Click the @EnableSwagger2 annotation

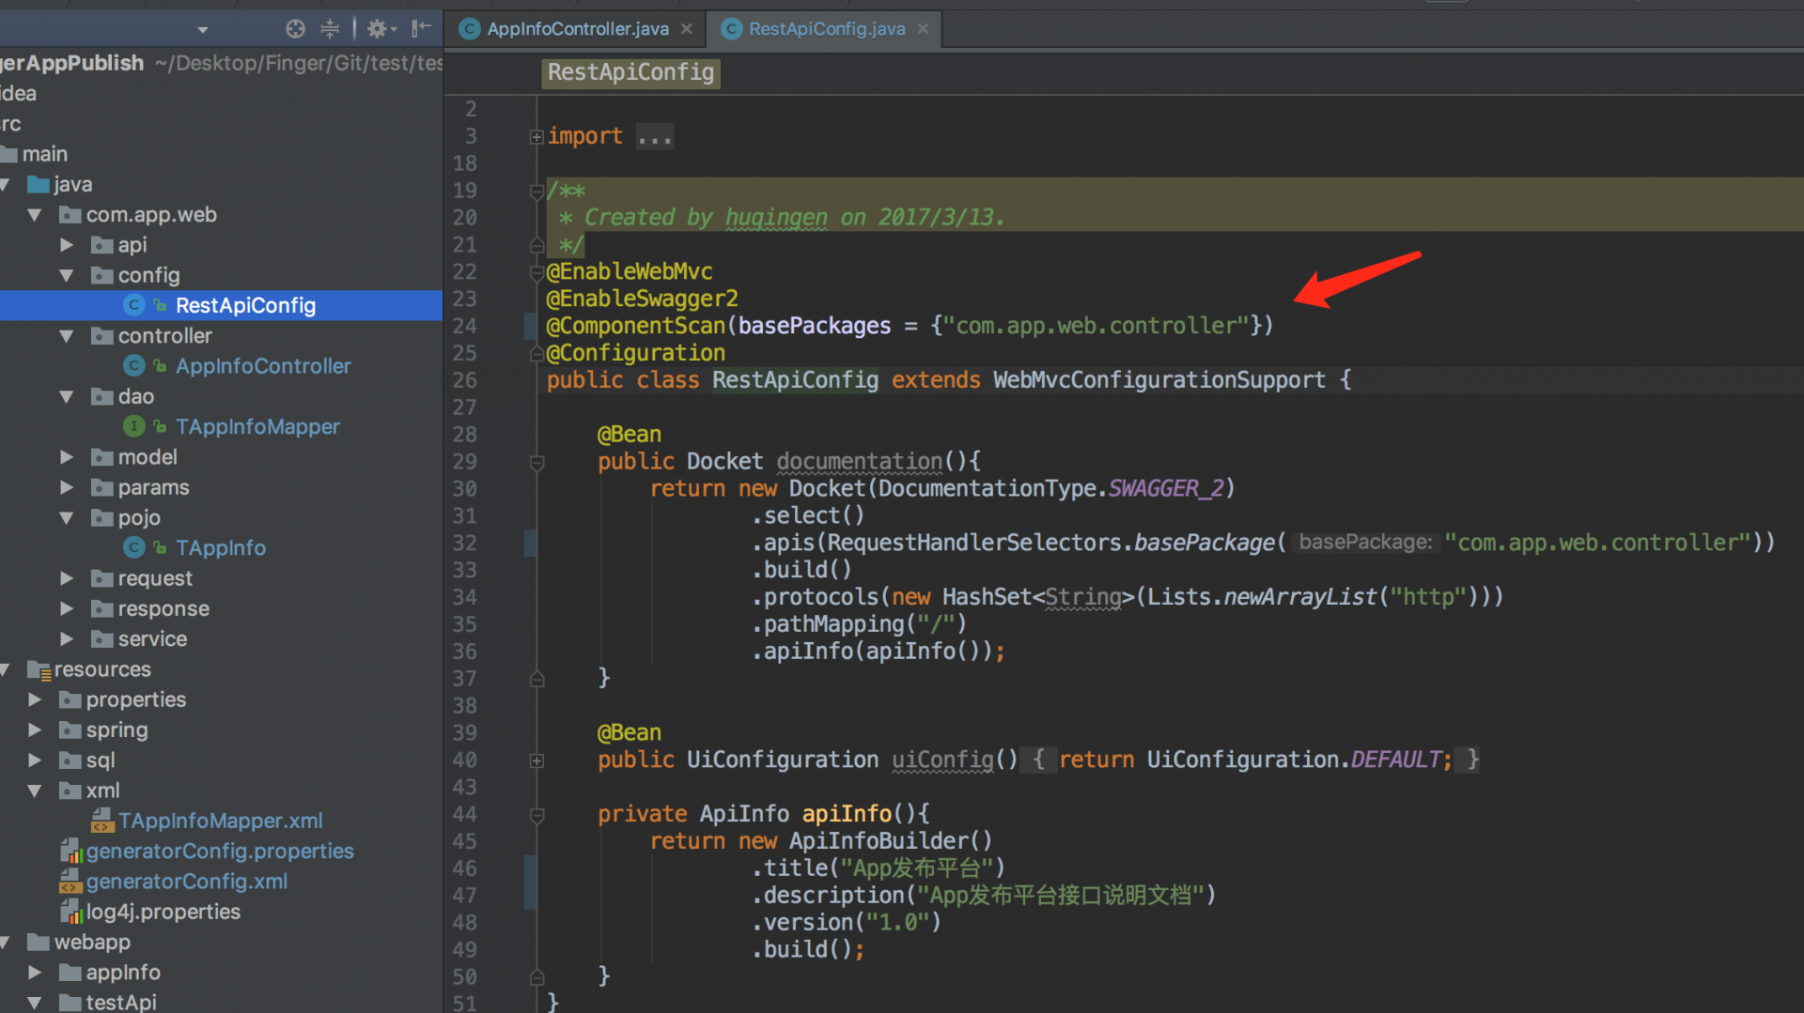coord(643,299)
